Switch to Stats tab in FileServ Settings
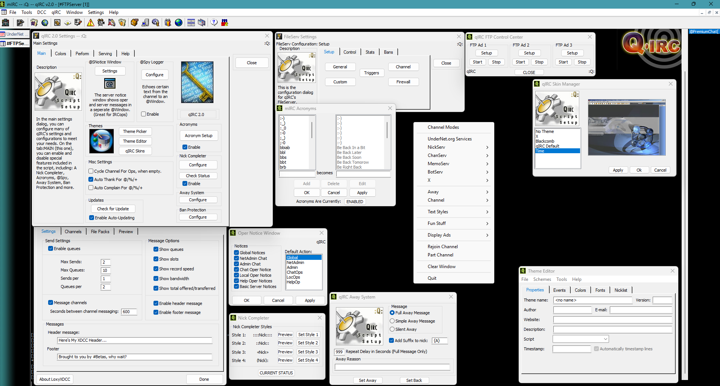The image size is (720, 386). 370,52
